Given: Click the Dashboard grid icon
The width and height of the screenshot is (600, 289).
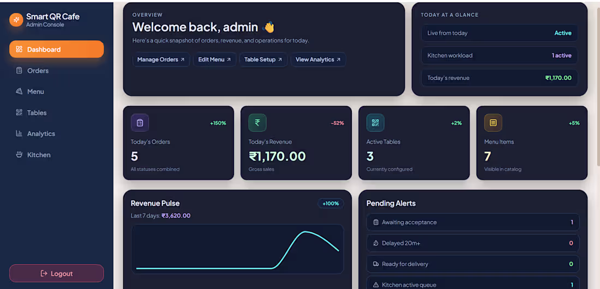Looking at the screenshot, I should (19, 49).
